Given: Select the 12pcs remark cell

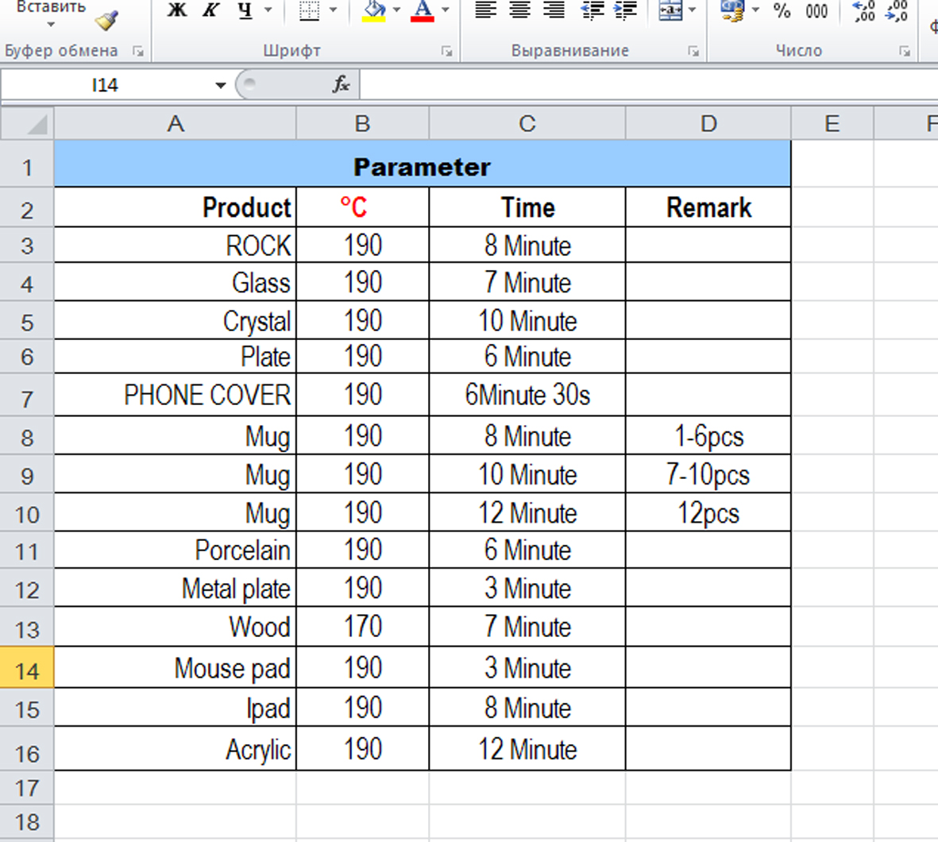Looking at the screenshot, I should coord(708,512).
